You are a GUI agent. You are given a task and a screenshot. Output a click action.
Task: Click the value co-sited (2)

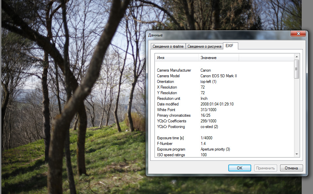click(209, 127)
